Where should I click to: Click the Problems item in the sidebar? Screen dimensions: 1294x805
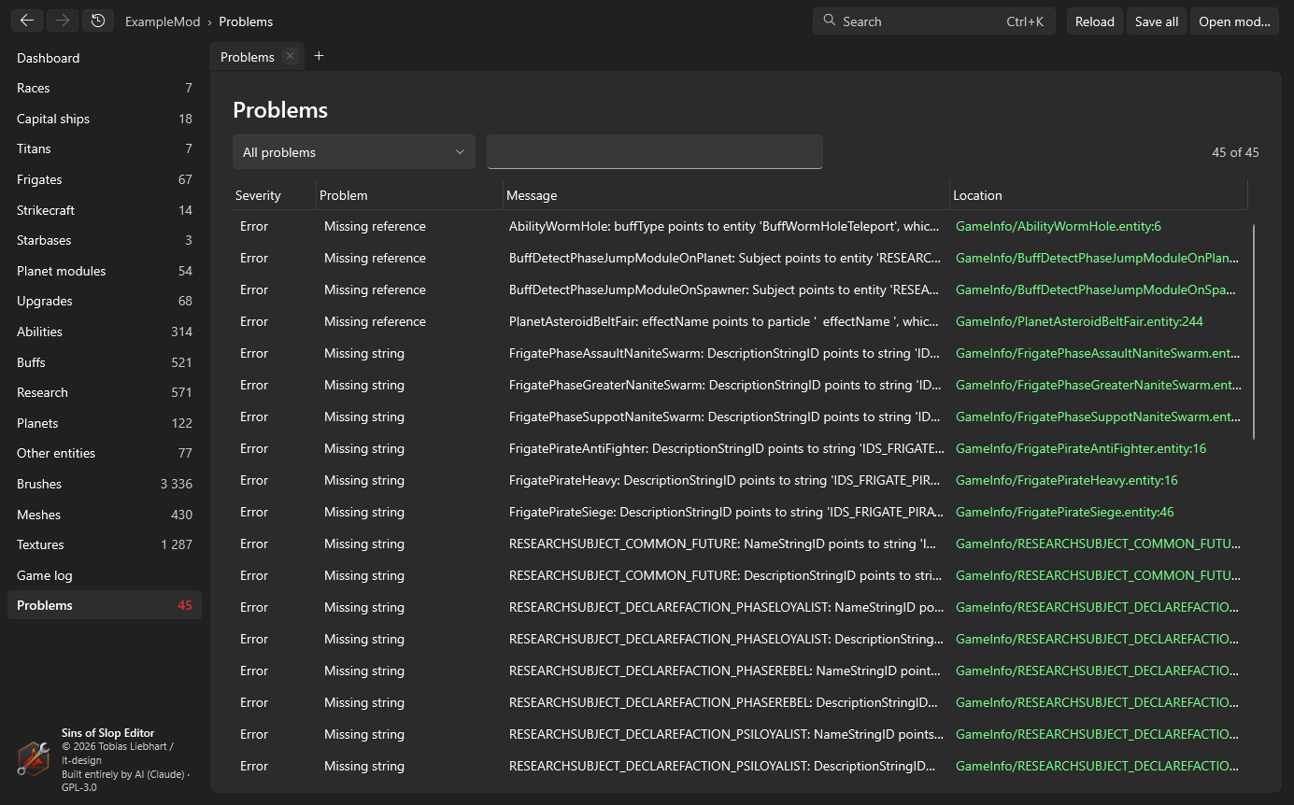tap(105, 605)
